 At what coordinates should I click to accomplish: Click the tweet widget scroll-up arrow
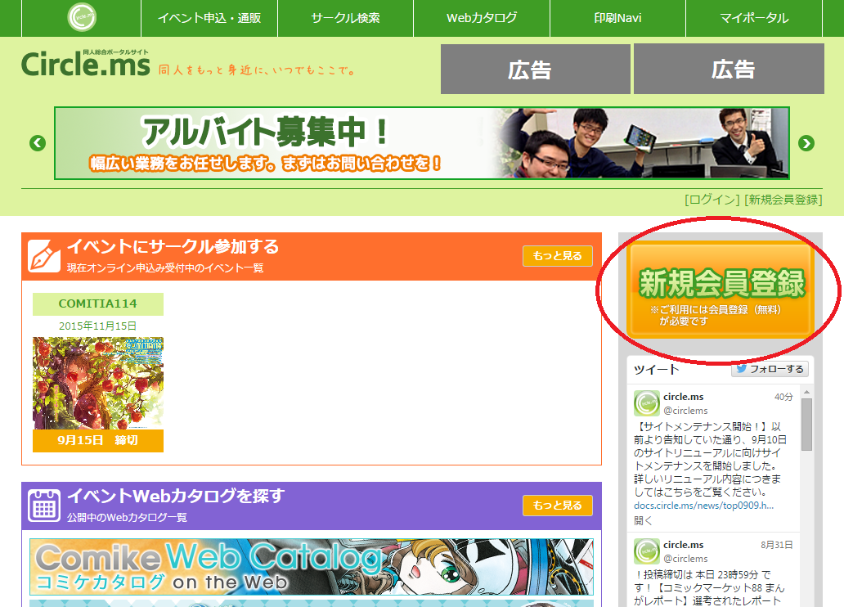[x=806, y=393]
